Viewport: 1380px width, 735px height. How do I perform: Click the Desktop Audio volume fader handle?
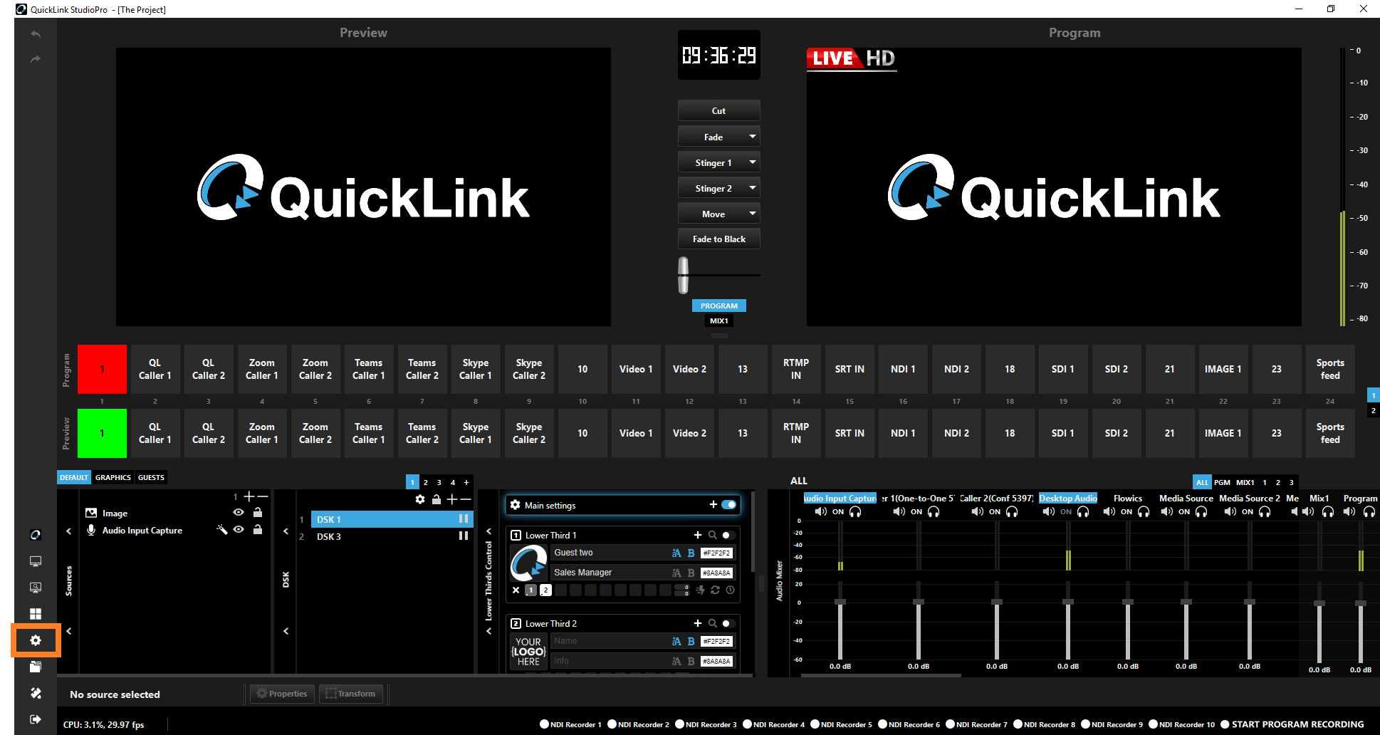click(1068, 603)
